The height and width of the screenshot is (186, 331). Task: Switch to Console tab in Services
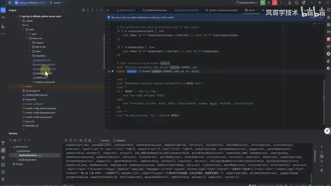click(104, 140)
